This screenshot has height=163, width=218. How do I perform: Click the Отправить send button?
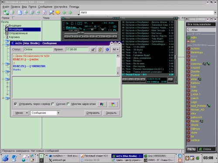93,113
